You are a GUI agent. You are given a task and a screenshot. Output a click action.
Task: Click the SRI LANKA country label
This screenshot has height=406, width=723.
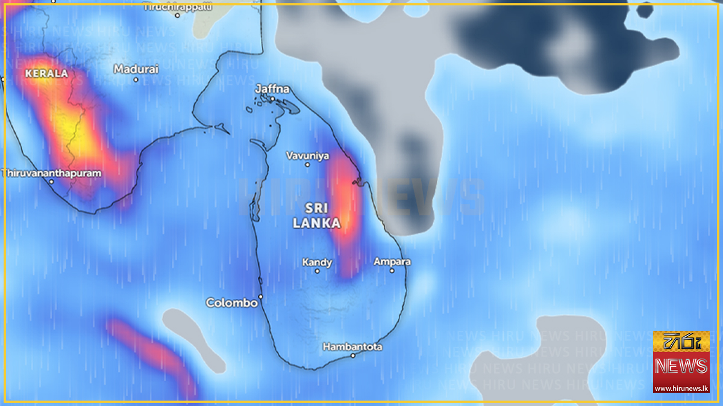point(317,215)
